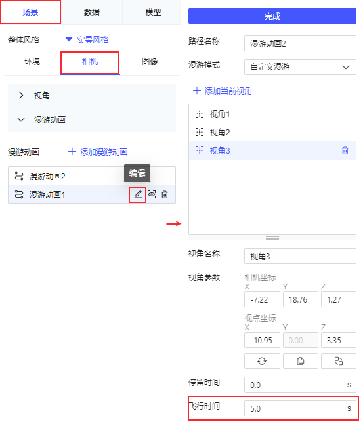Image resolution: width=363 pixels, height=428 pixels.
Task: Select the 实景风格 style link
Action: (x=93, y=40)
